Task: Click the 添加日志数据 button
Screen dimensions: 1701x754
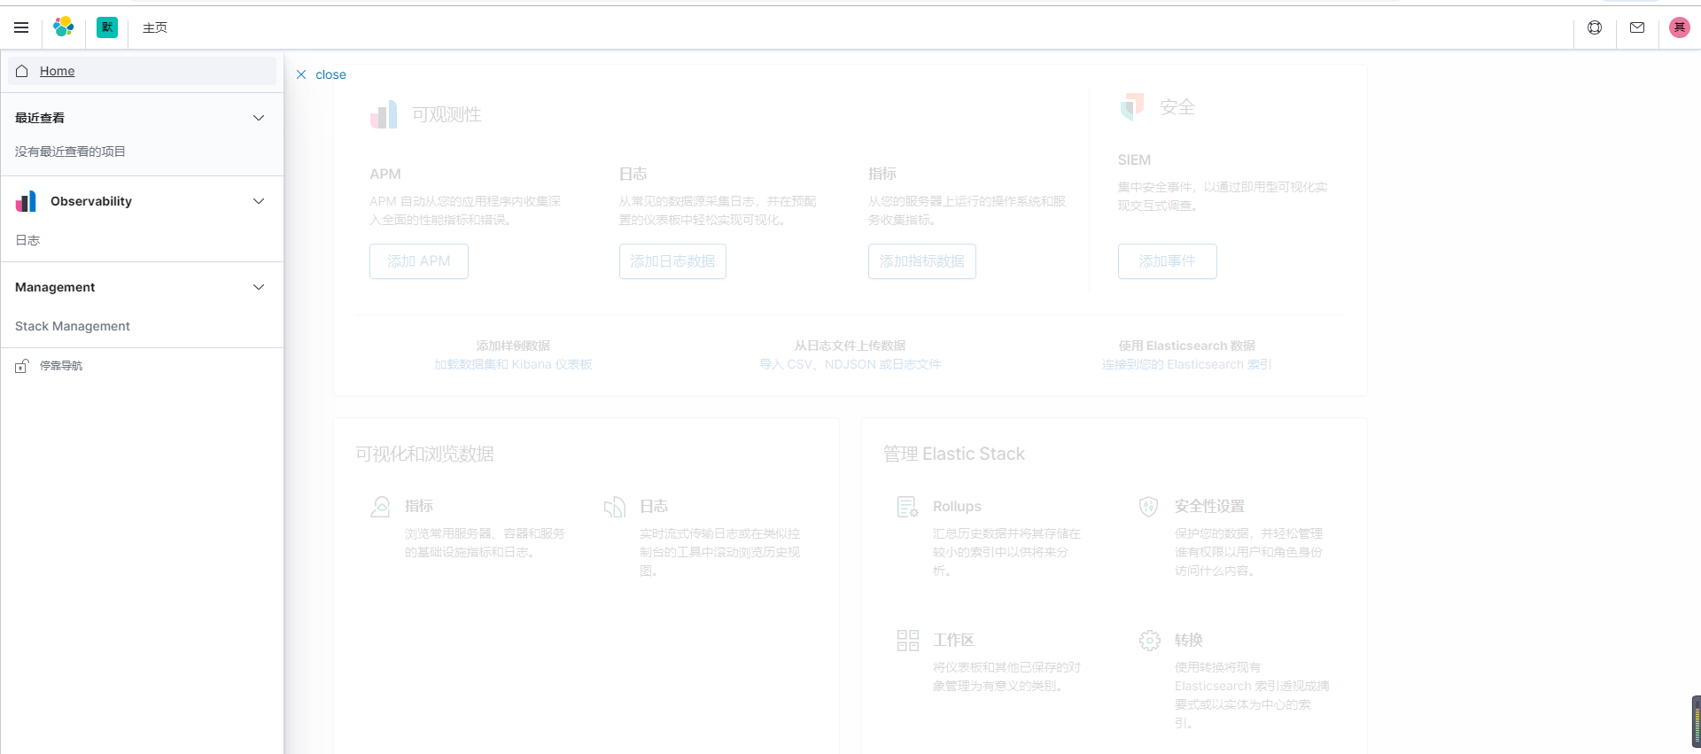Action: 672,261
